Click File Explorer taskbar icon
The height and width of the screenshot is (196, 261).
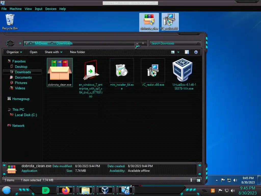click(86, 190)
